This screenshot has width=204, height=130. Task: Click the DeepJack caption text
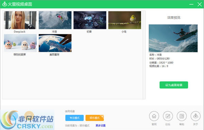pos(20,32)
